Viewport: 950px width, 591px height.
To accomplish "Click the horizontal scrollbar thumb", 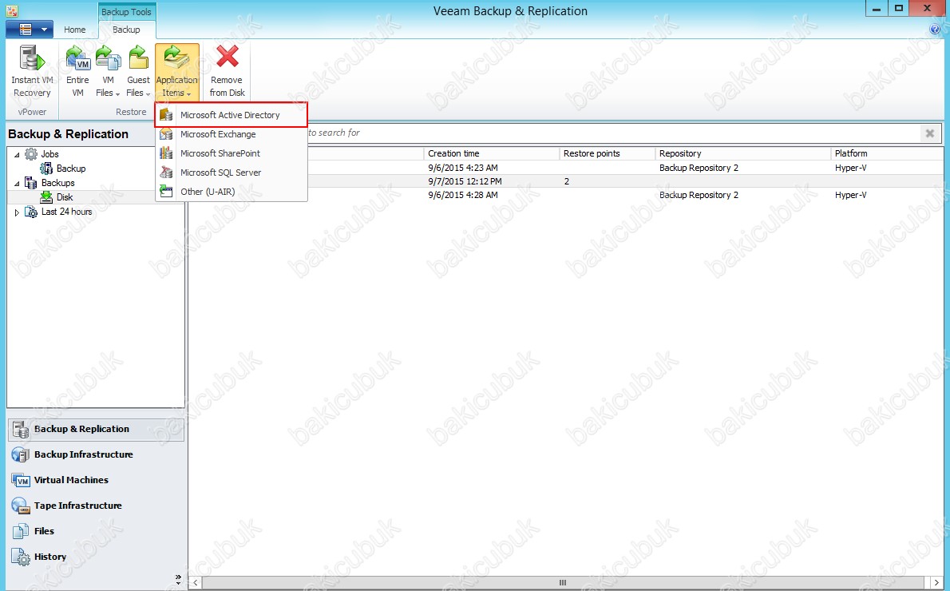I will (x=563, y=582).
